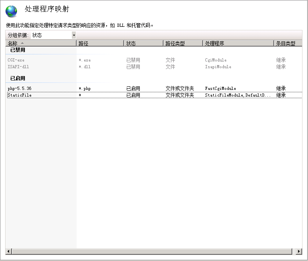
Task: Click the 处理程序 column header
Action: [x=214, y=43]
